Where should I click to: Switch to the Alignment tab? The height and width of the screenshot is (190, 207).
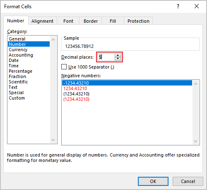(42, 21)
